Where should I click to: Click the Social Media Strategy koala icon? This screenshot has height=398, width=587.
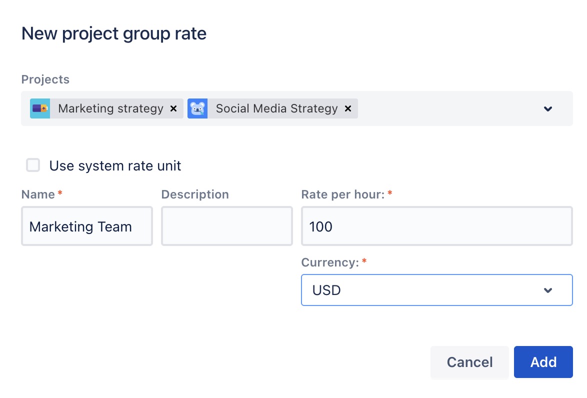(x=197, y=108)
